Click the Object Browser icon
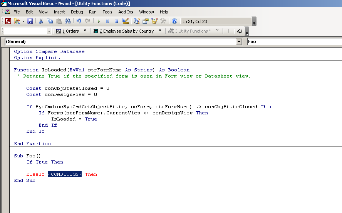The height and width of the screenshot is (213, 342). click(154, 21)
